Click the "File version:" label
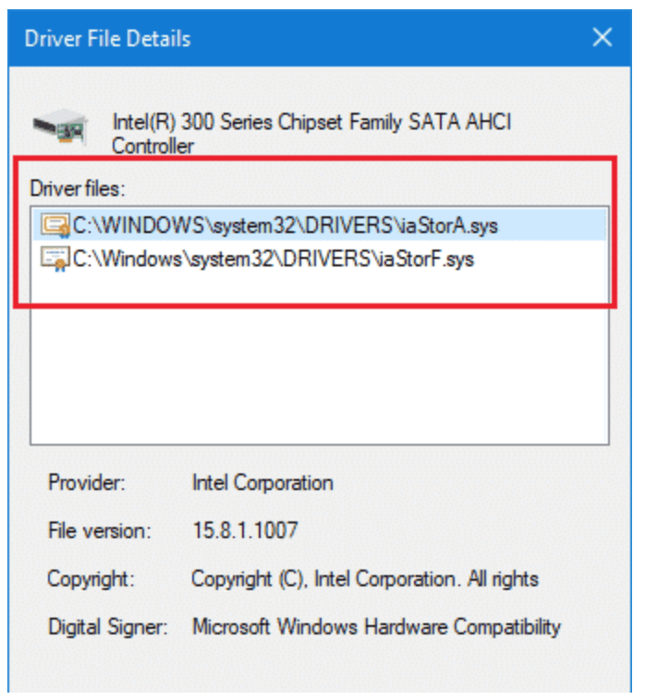The image size is (645, 700). 98,531
